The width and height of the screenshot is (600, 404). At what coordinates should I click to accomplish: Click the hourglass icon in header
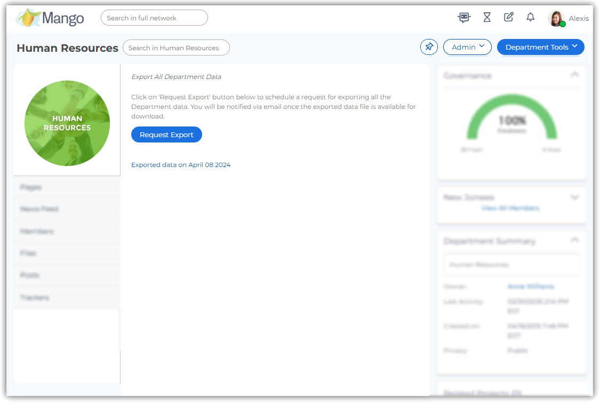(x=486, y=18)
